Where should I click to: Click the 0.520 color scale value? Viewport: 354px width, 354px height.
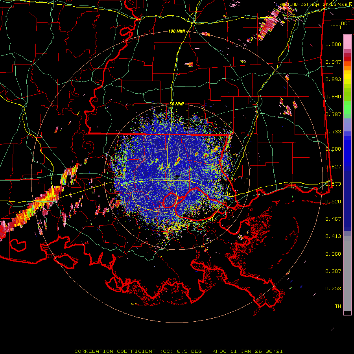(x=333, y=202)
